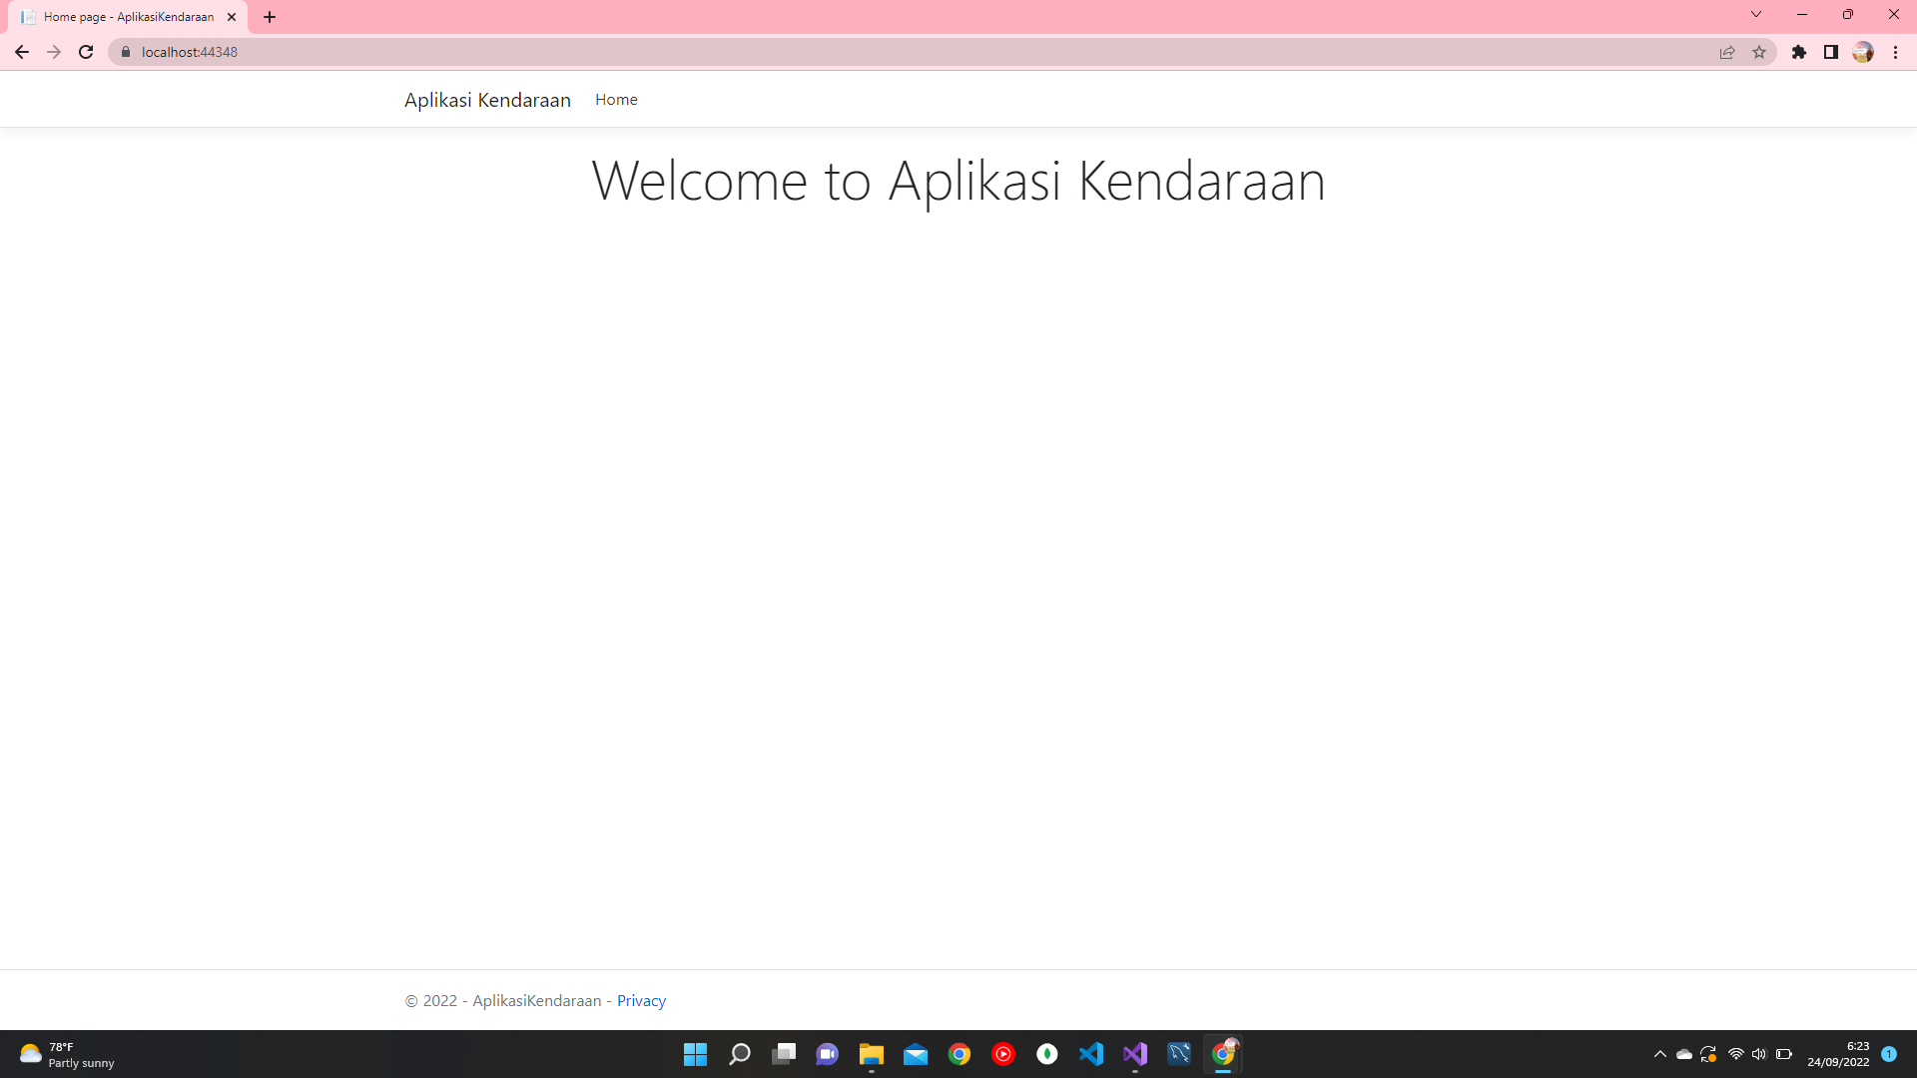Image resolution: width=1917 pixels, height=1078 pixels.
Task: Open the Privacy link in the footer
Action: click(641, 1000)
